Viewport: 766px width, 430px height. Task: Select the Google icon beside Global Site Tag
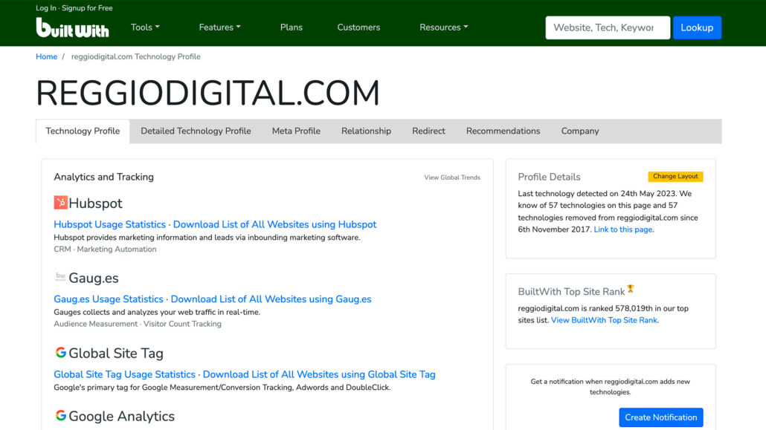click(59, 352)
